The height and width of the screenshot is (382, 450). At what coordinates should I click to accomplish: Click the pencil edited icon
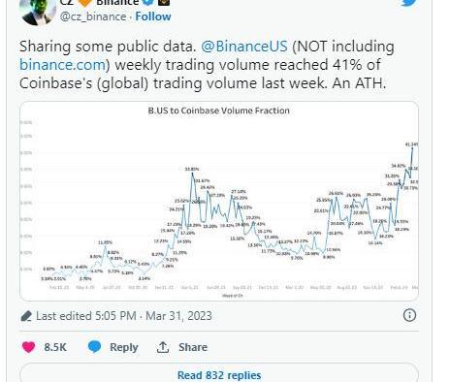click(26, 316)
